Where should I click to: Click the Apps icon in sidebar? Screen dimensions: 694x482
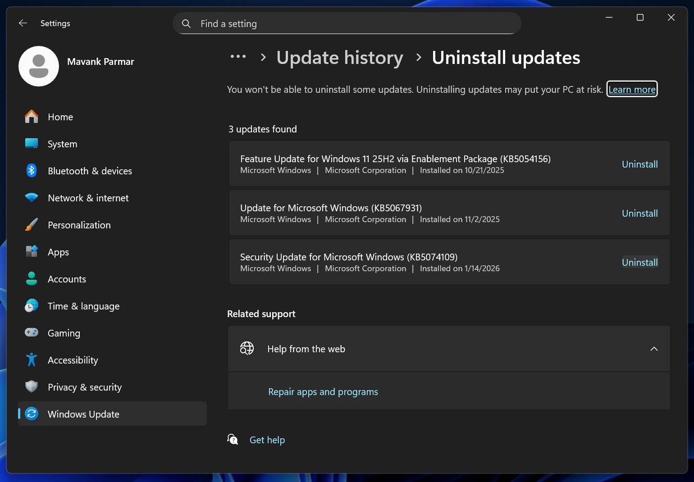(x=31, y=252)
